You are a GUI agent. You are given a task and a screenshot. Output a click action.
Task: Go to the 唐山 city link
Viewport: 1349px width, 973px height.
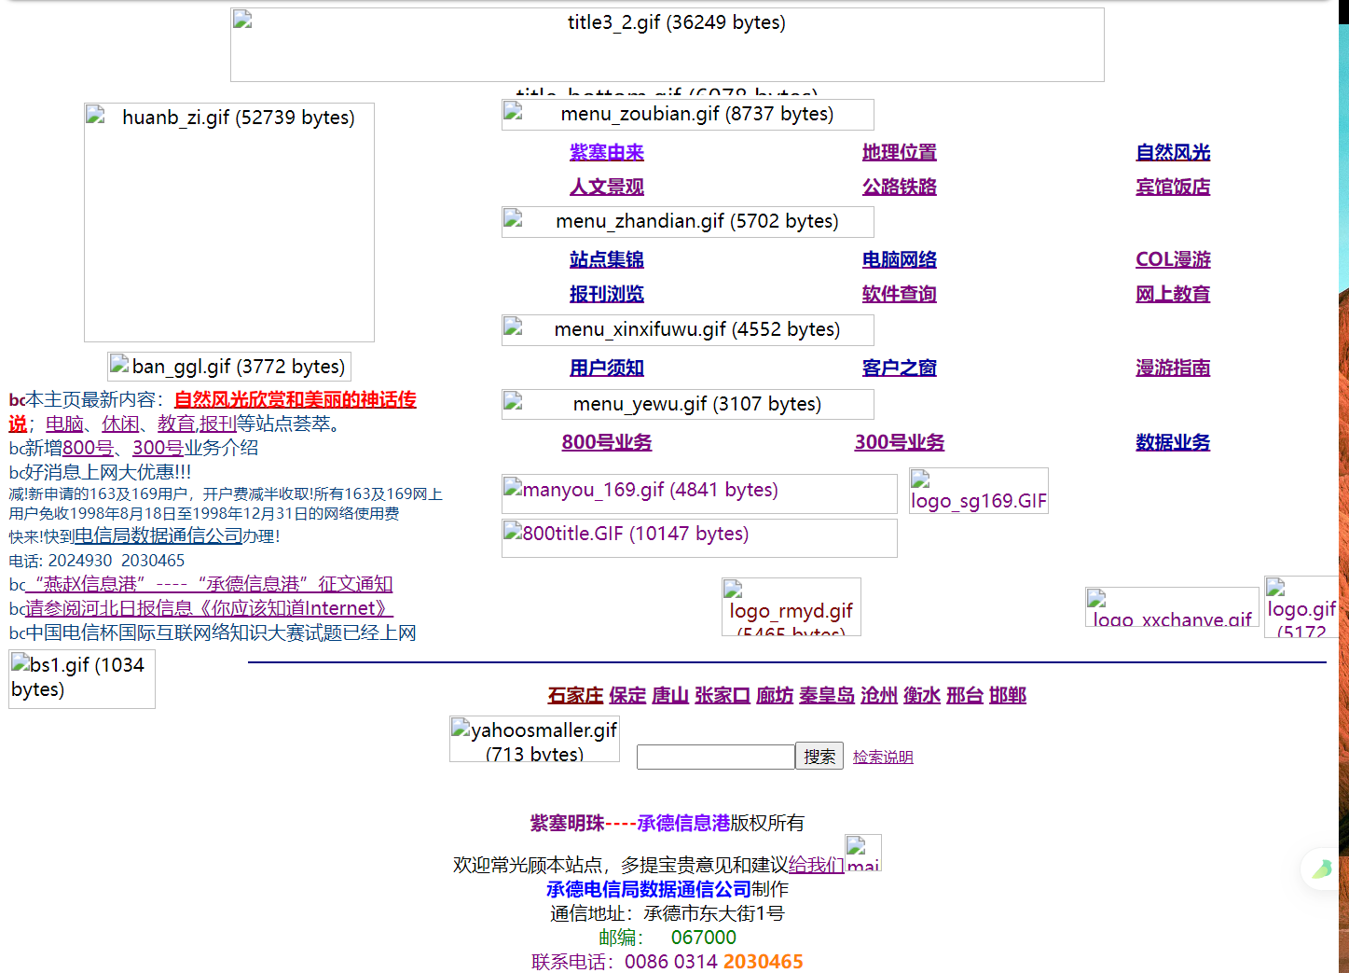(670, 695)
